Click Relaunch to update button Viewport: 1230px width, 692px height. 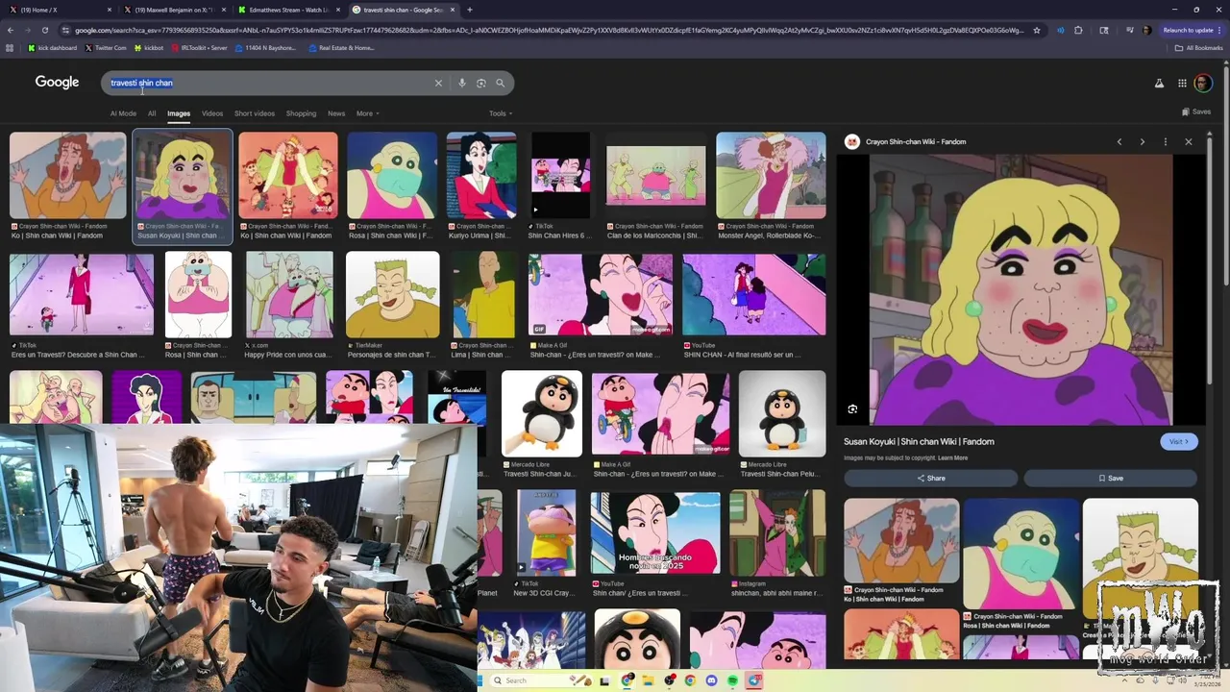pyautogui.click(x=1188, y=30)
